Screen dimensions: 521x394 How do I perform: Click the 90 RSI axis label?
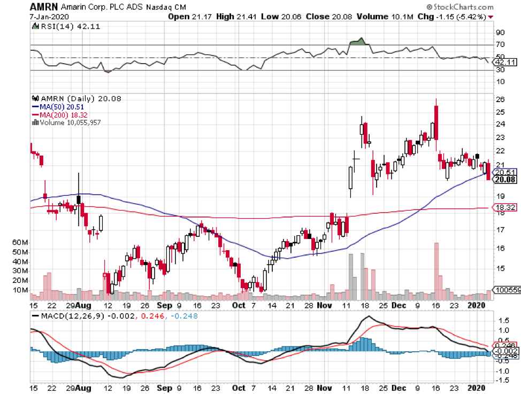tap(500, 32)
